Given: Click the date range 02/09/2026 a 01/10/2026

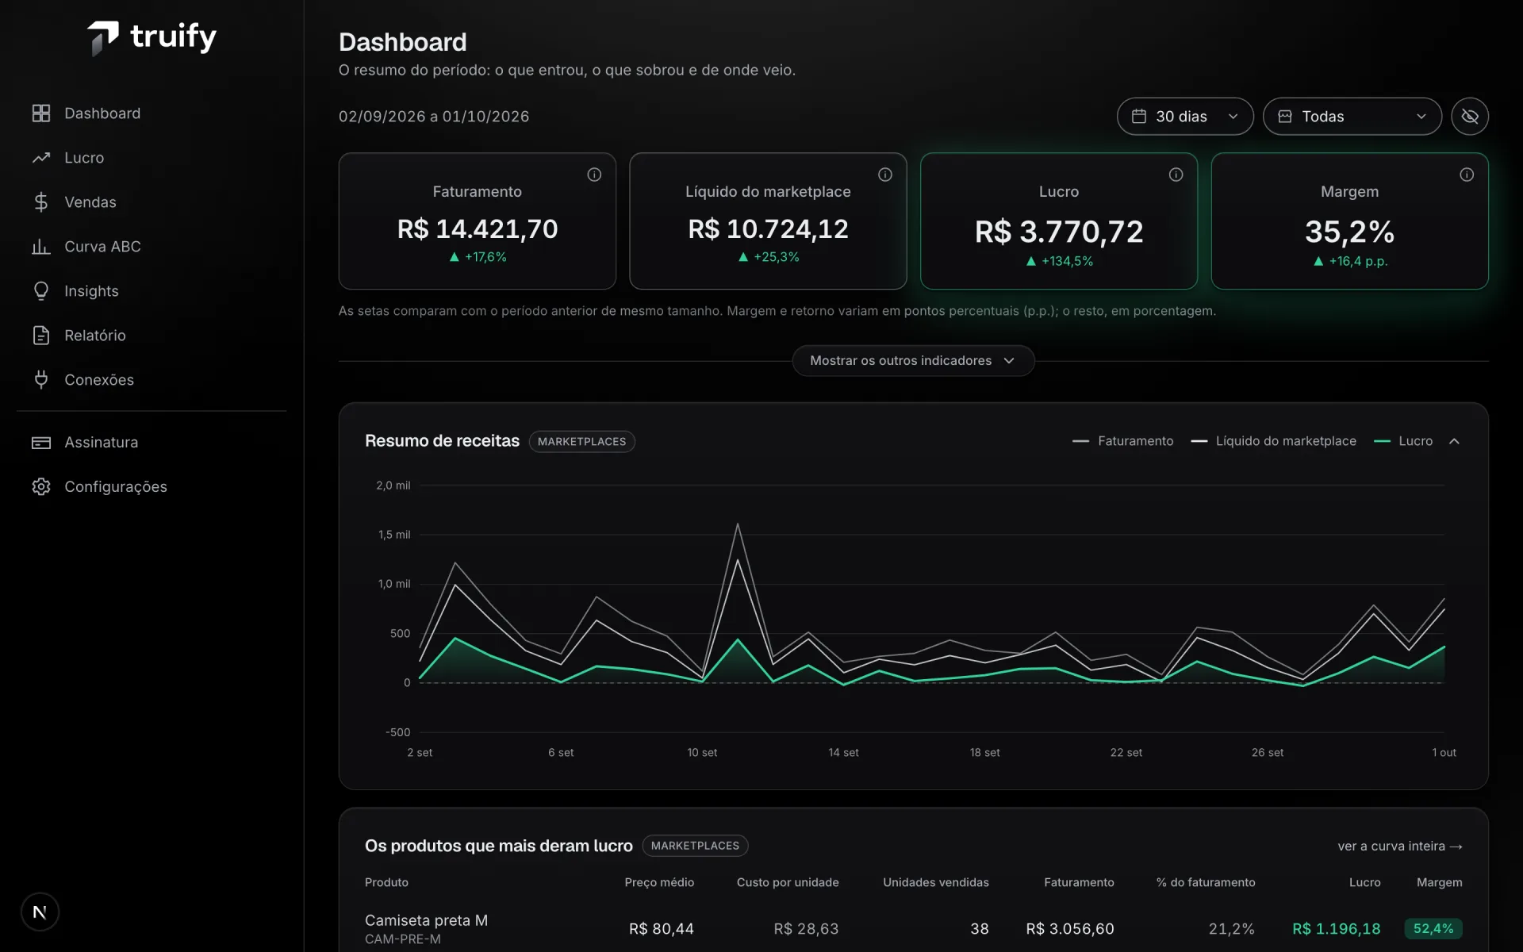Looking at the screenshot, I should coord(434,117).
